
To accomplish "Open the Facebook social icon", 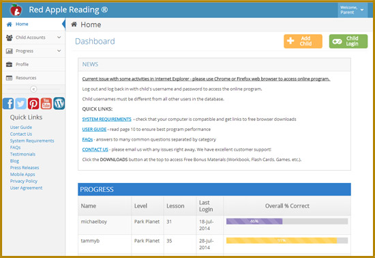I will click(x=8, y=104).
